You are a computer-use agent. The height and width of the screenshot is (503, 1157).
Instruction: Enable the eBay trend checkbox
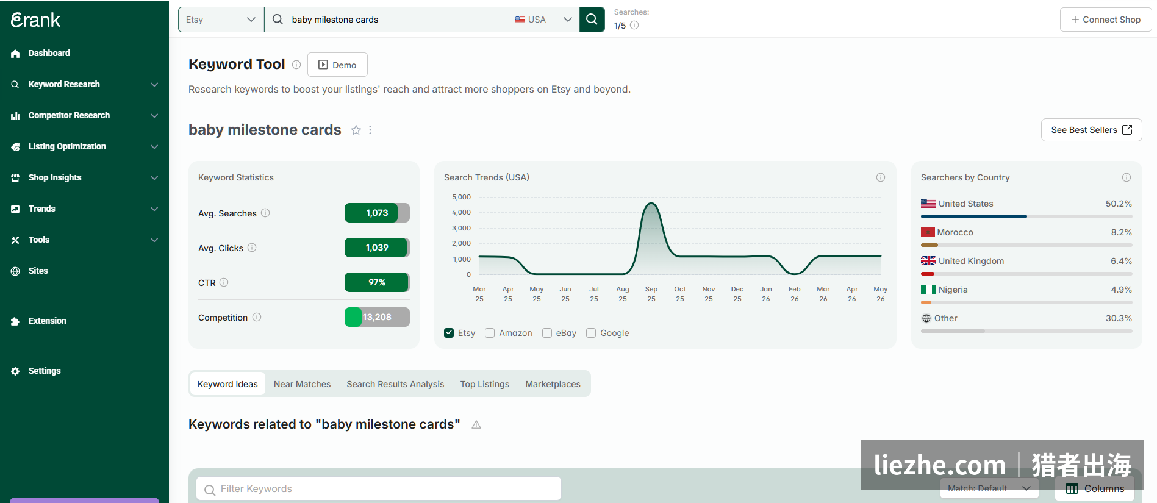[x=547, y=333]
